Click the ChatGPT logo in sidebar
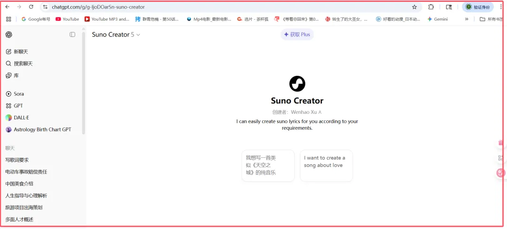 9,35
